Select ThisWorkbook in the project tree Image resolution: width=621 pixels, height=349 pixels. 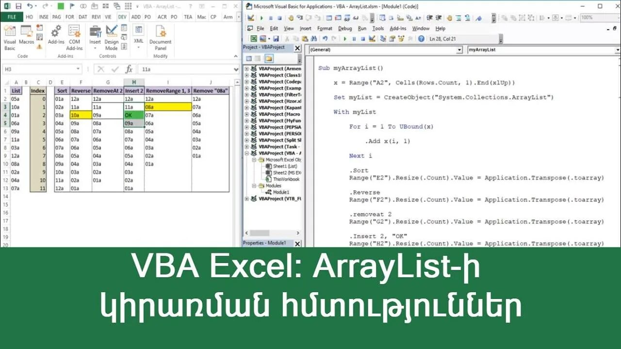pos(286,179)
